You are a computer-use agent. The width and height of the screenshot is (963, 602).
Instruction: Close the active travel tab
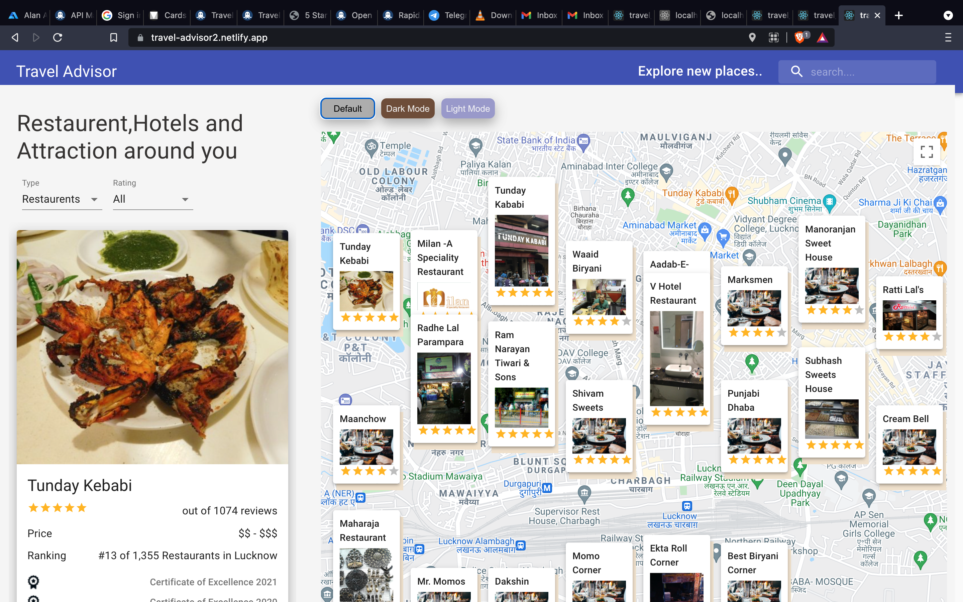[x=877, y=15]
